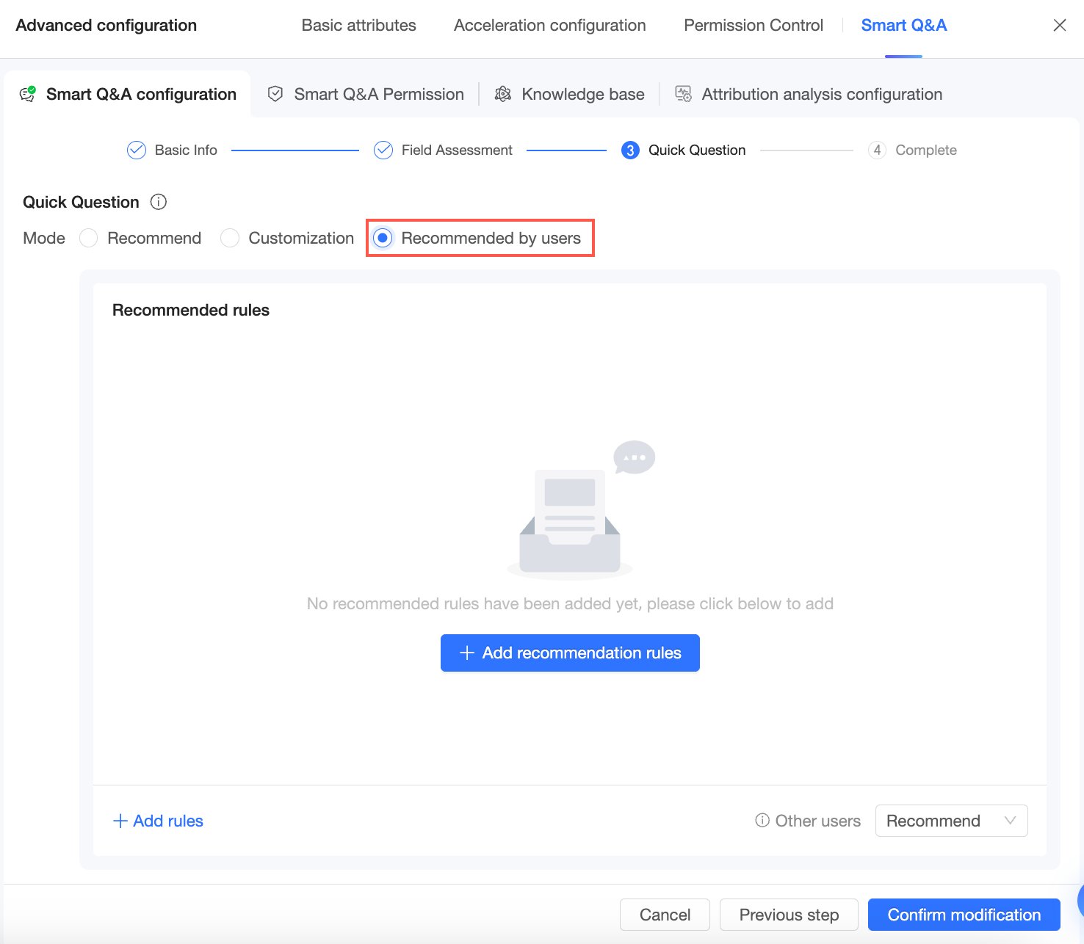The width and height of the screenshot is (1084, 944).
Task: Click the Attribution analysis configuration icon
Action: [x=683, y=94]
